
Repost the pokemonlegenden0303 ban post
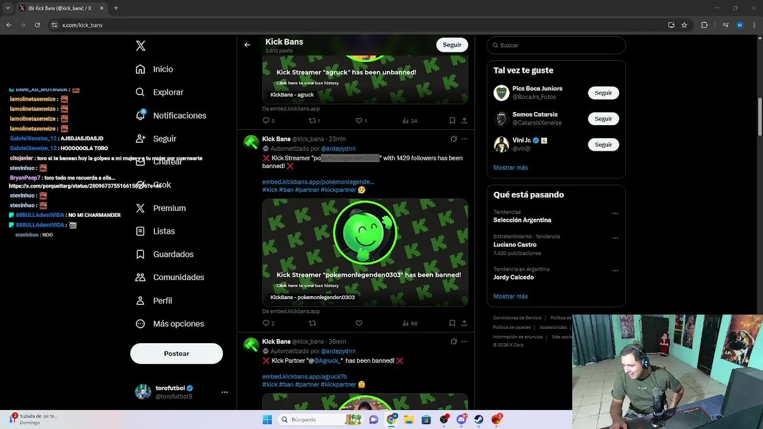312,323
